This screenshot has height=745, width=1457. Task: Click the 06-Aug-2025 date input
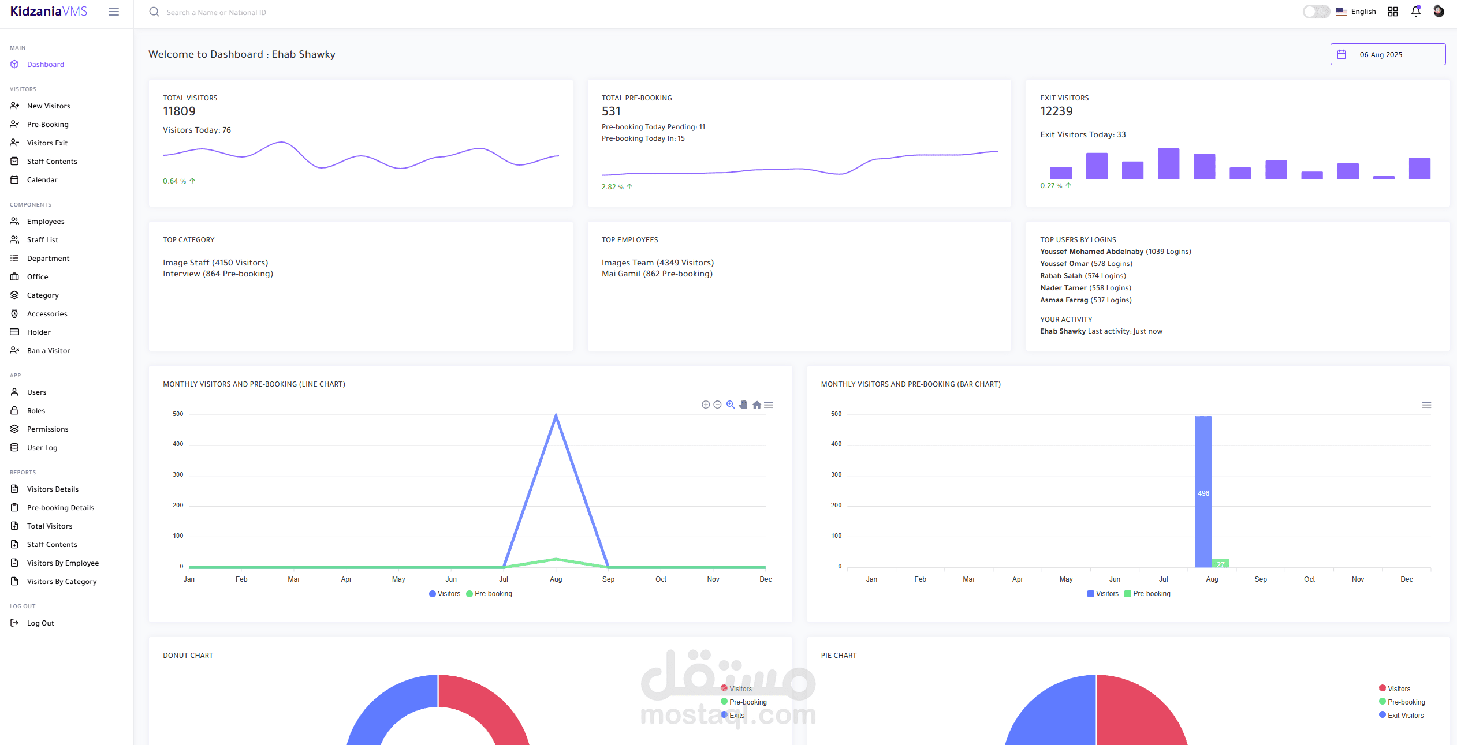[x=1398, y=54]
